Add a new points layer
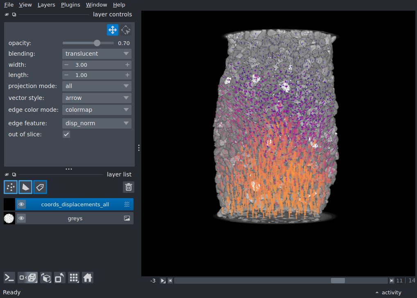Screen dimensions: 417x298 click(11, 187)
